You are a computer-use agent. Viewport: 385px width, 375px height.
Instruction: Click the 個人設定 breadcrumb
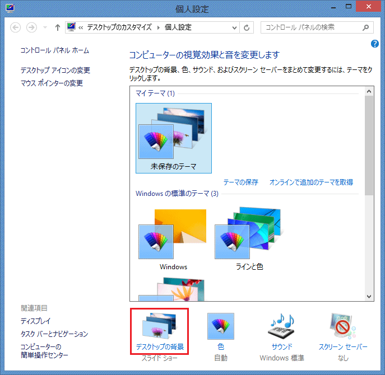(x=178, y=27)
